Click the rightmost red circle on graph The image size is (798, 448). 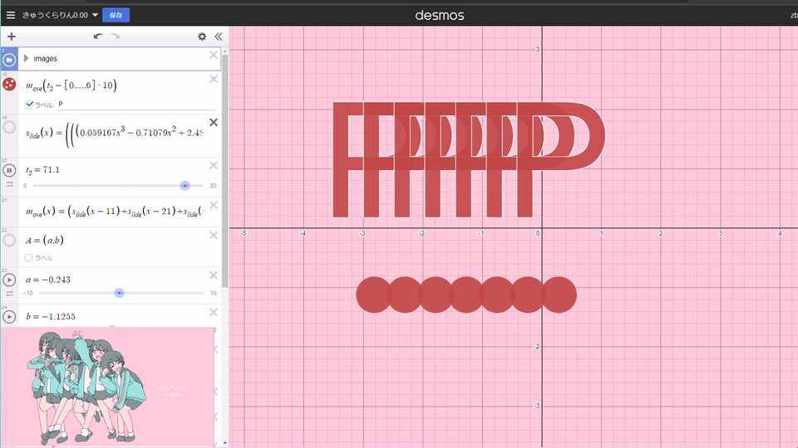tap(559, 295)
